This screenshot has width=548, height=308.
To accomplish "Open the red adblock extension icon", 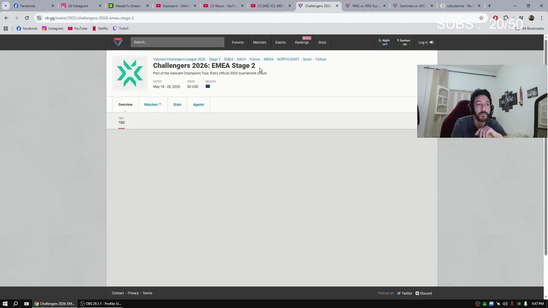I will (495, 18).
